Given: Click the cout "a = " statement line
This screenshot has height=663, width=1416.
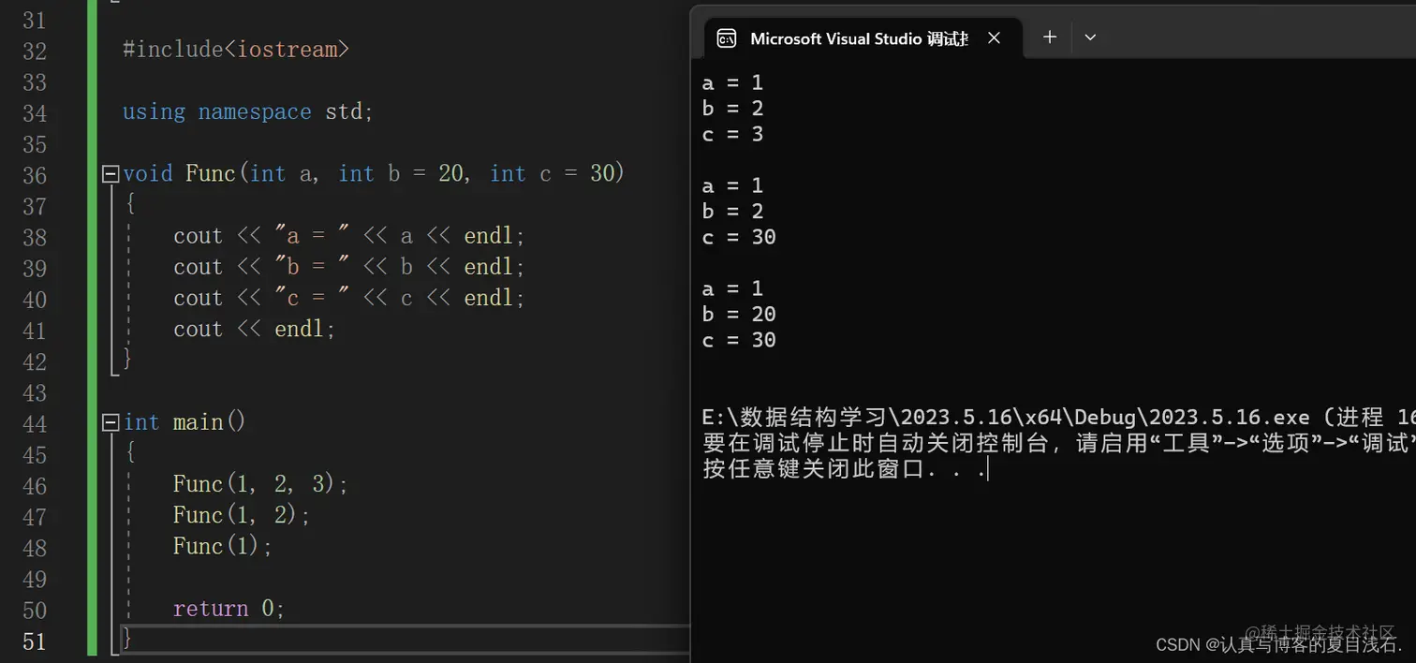Looking at the screenshot, I should tap(349, 236).
